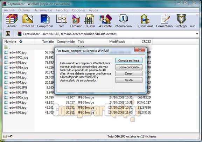Viewport: 202px width, 142px height.
Task: Open the Órdenes menu
Action: click(x=24, y=10)
